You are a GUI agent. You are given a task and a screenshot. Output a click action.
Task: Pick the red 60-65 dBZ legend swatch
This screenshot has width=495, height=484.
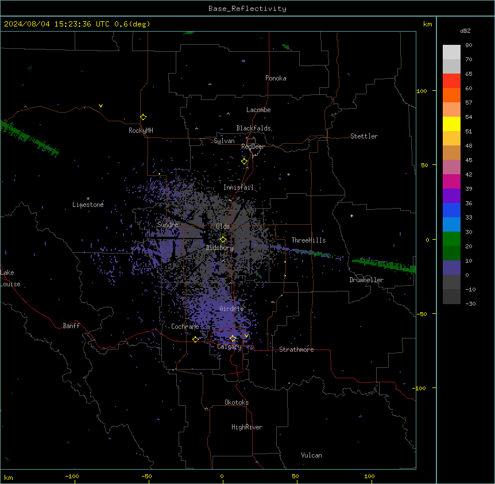tap(451, 81)
